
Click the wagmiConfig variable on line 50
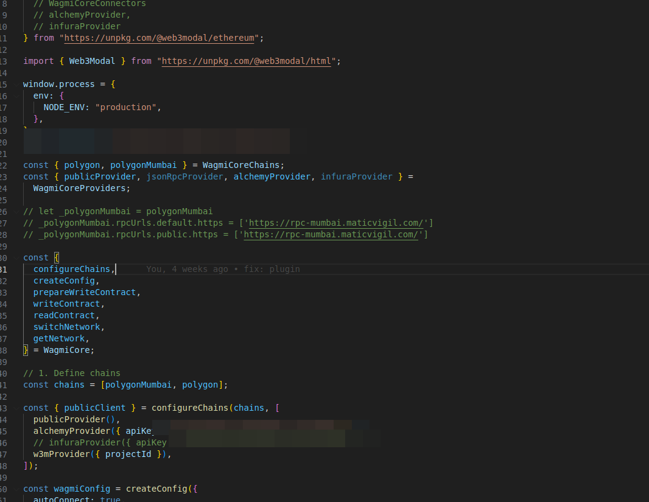(x=82, y=488)
